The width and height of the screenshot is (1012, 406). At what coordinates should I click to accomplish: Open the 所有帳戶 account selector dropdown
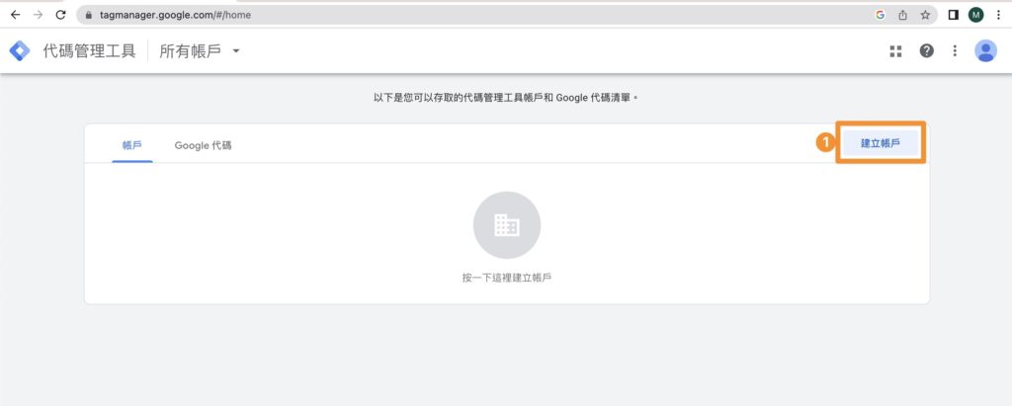tap(200, 51)
